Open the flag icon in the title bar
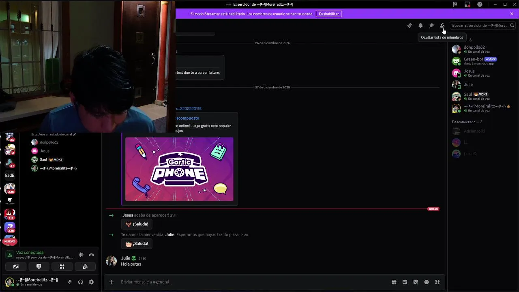The width and height of the screenshot is (519, 292). pos(455,4)
